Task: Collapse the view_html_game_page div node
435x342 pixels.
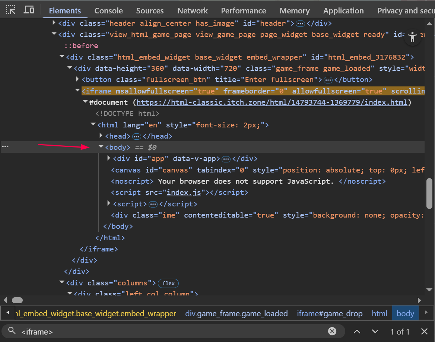Action: (54, 34)
